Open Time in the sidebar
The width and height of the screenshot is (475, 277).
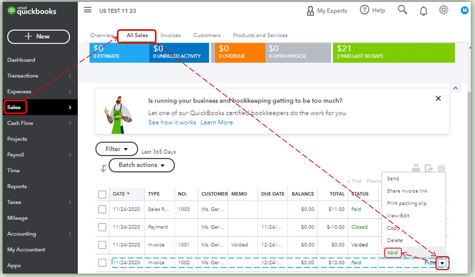[x=13, y=171]
